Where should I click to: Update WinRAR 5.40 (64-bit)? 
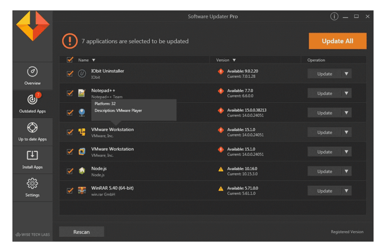point(325,191)
